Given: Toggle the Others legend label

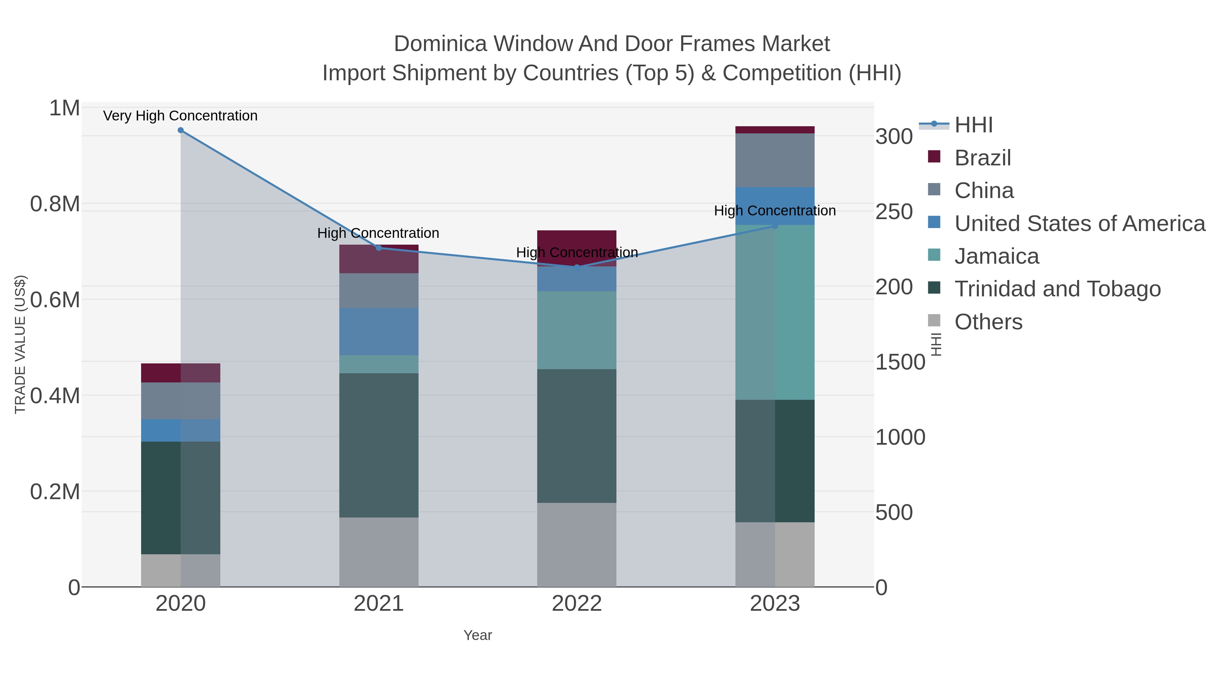Looking at the screenshot, I should pos(988,322).
